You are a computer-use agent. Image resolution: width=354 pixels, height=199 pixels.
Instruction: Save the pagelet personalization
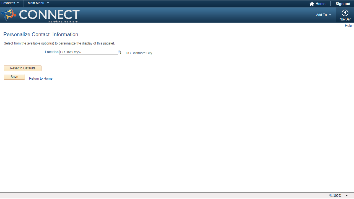pyautogui.click(x=14, y=77)
